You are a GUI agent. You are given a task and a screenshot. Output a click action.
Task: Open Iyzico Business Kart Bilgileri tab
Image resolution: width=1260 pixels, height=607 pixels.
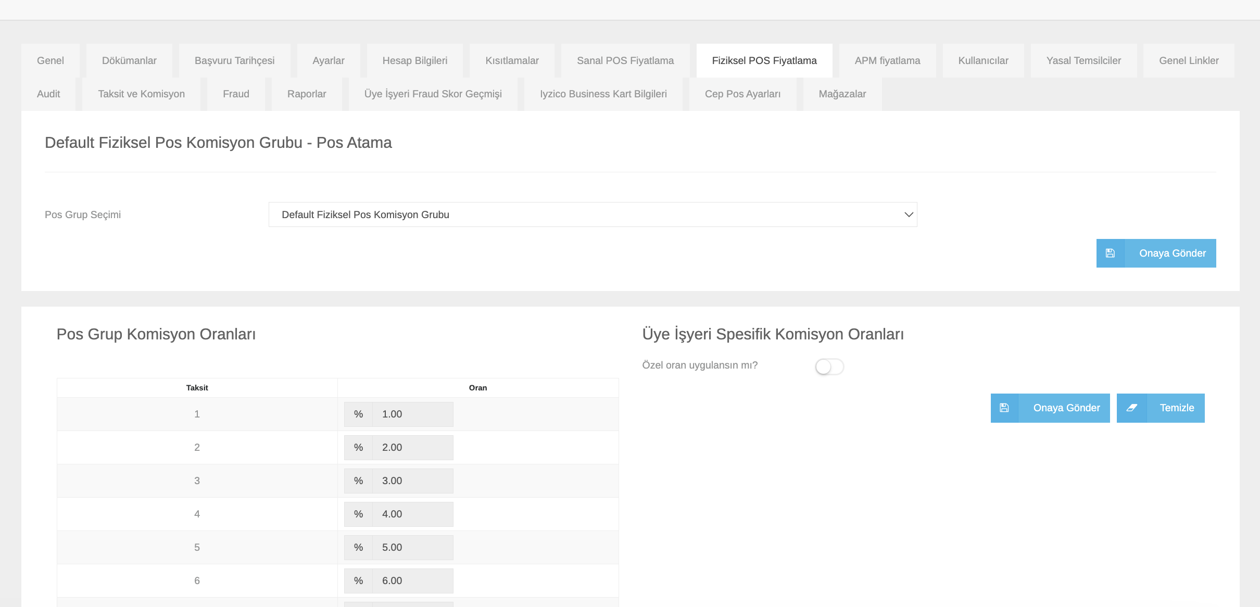click(603, 94)
